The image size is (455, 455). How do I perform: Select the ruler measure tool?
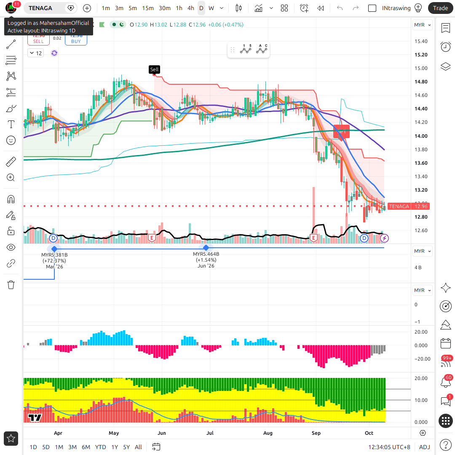pos(11,162)
